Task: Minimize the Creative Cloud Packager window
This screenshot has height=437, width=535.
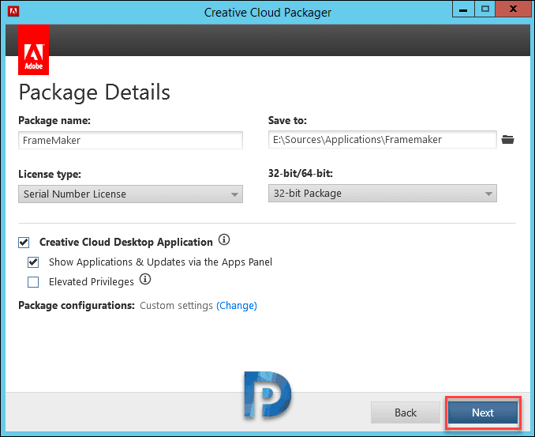Action: (463, 9)
